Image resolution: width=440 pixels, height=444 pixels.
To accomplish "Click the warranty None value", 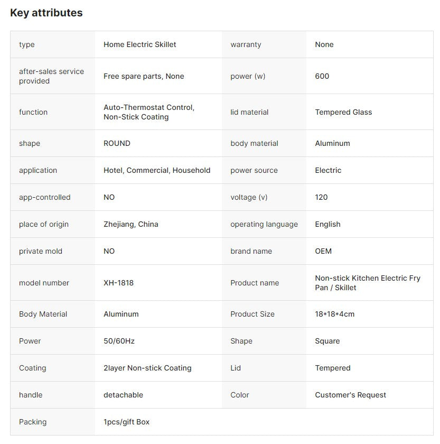I will pos(324,44).
